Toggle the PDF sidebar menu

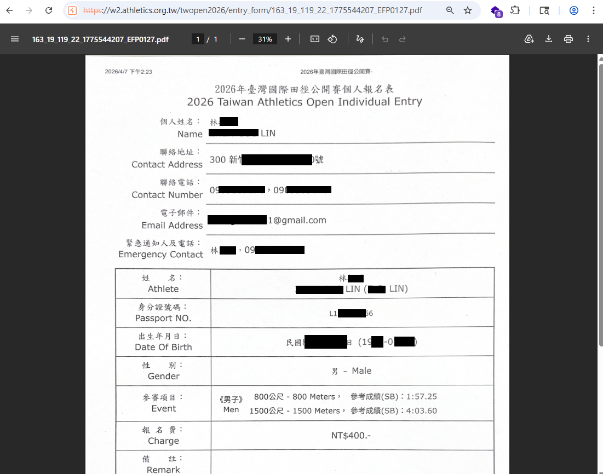[15, 39]
